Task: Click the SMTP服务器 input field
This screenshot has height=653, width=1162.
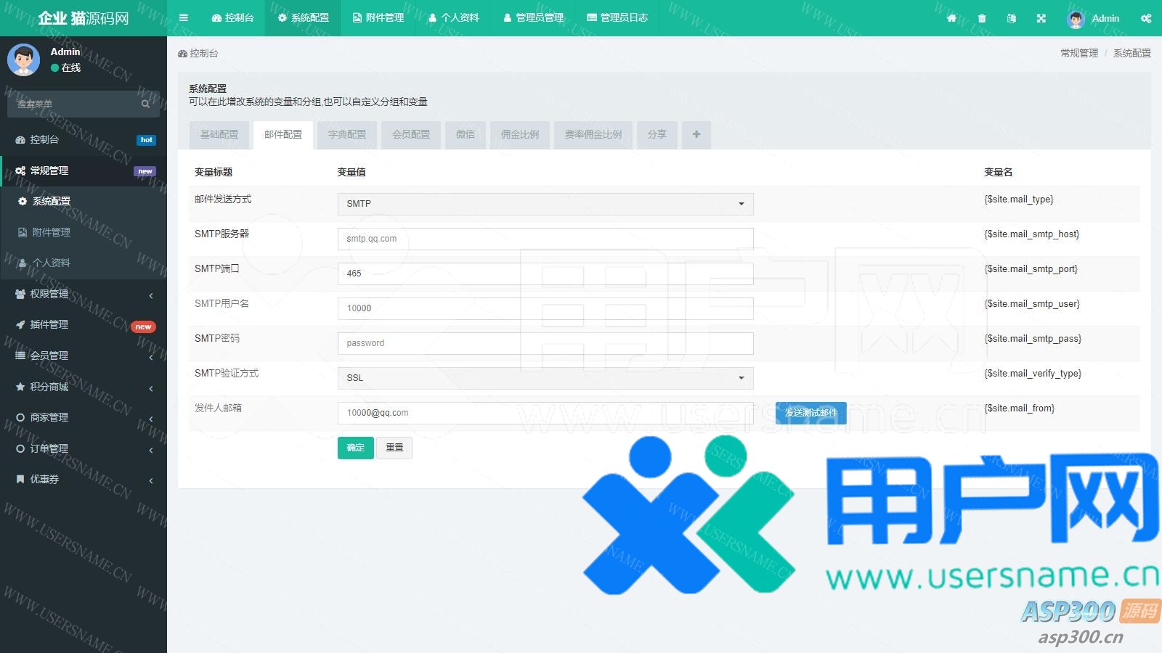Action: 545,239
